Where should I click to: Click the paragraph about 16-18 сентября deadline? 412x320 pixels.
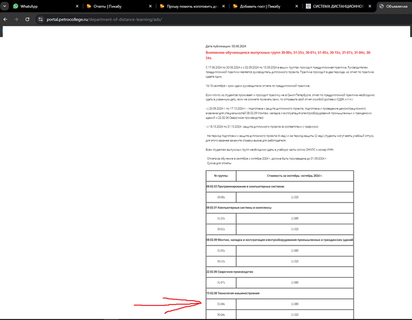(x=258, y=86)
